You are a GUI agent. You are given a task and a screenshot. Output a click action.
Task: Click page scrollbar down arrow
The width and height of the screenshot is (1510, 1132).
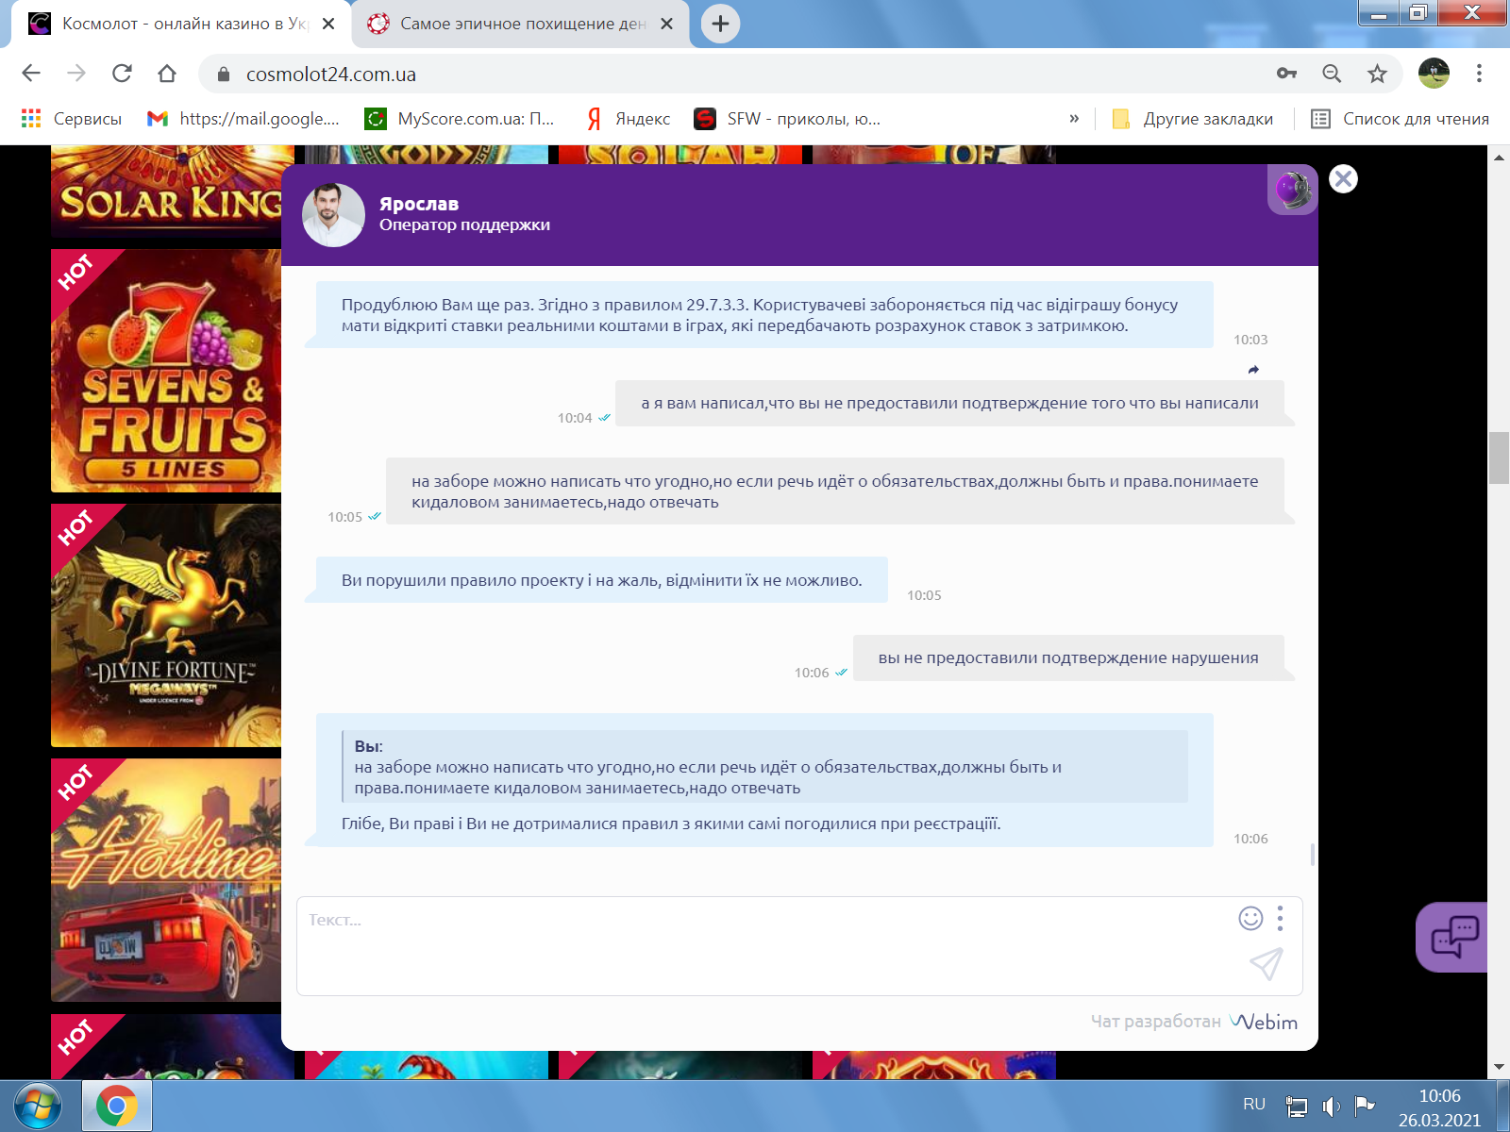coord(1499,1067)
